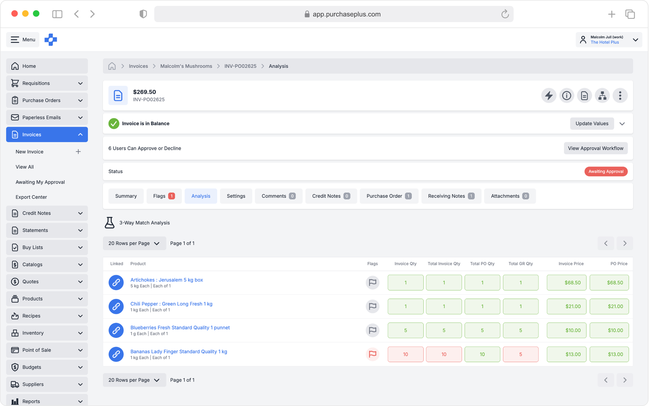Open the chevron next to Update Values
The width and height of the screenshot is (649, 406).
click(622, 124)
